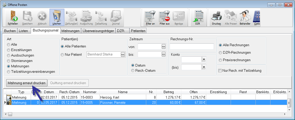Open the patient picker ellipsis button

coord(123,54)
